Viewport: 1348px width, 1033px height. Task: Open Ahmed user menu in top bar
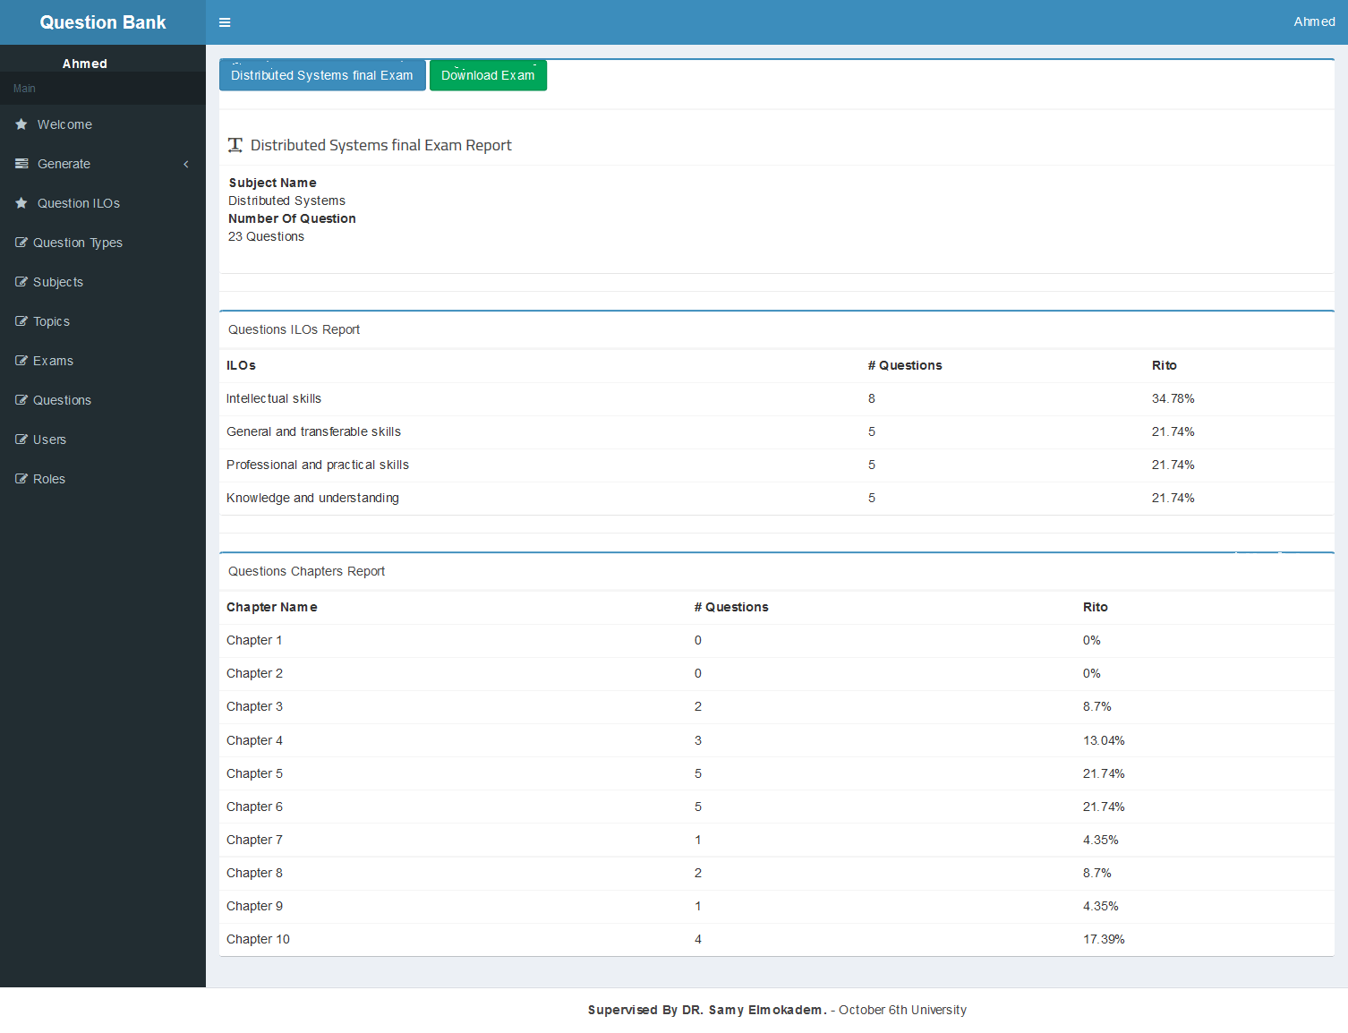pos(1314,21)
